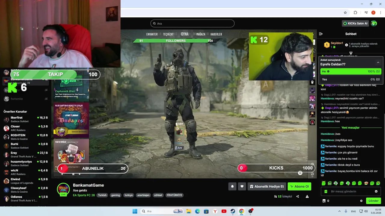Show hidden system tray icons
Viewport: 385px width, 216px height.
pos(340,211)
